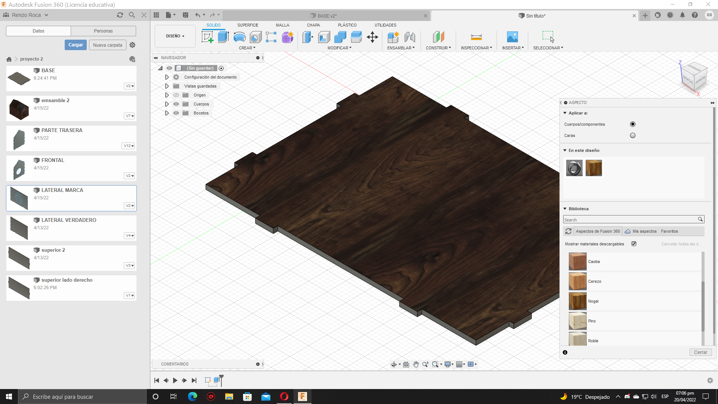This screenshot has width=718, height=404.
Task: Hide the Cuerpos folder with eye icon
Action: click(x=176, y=104)
